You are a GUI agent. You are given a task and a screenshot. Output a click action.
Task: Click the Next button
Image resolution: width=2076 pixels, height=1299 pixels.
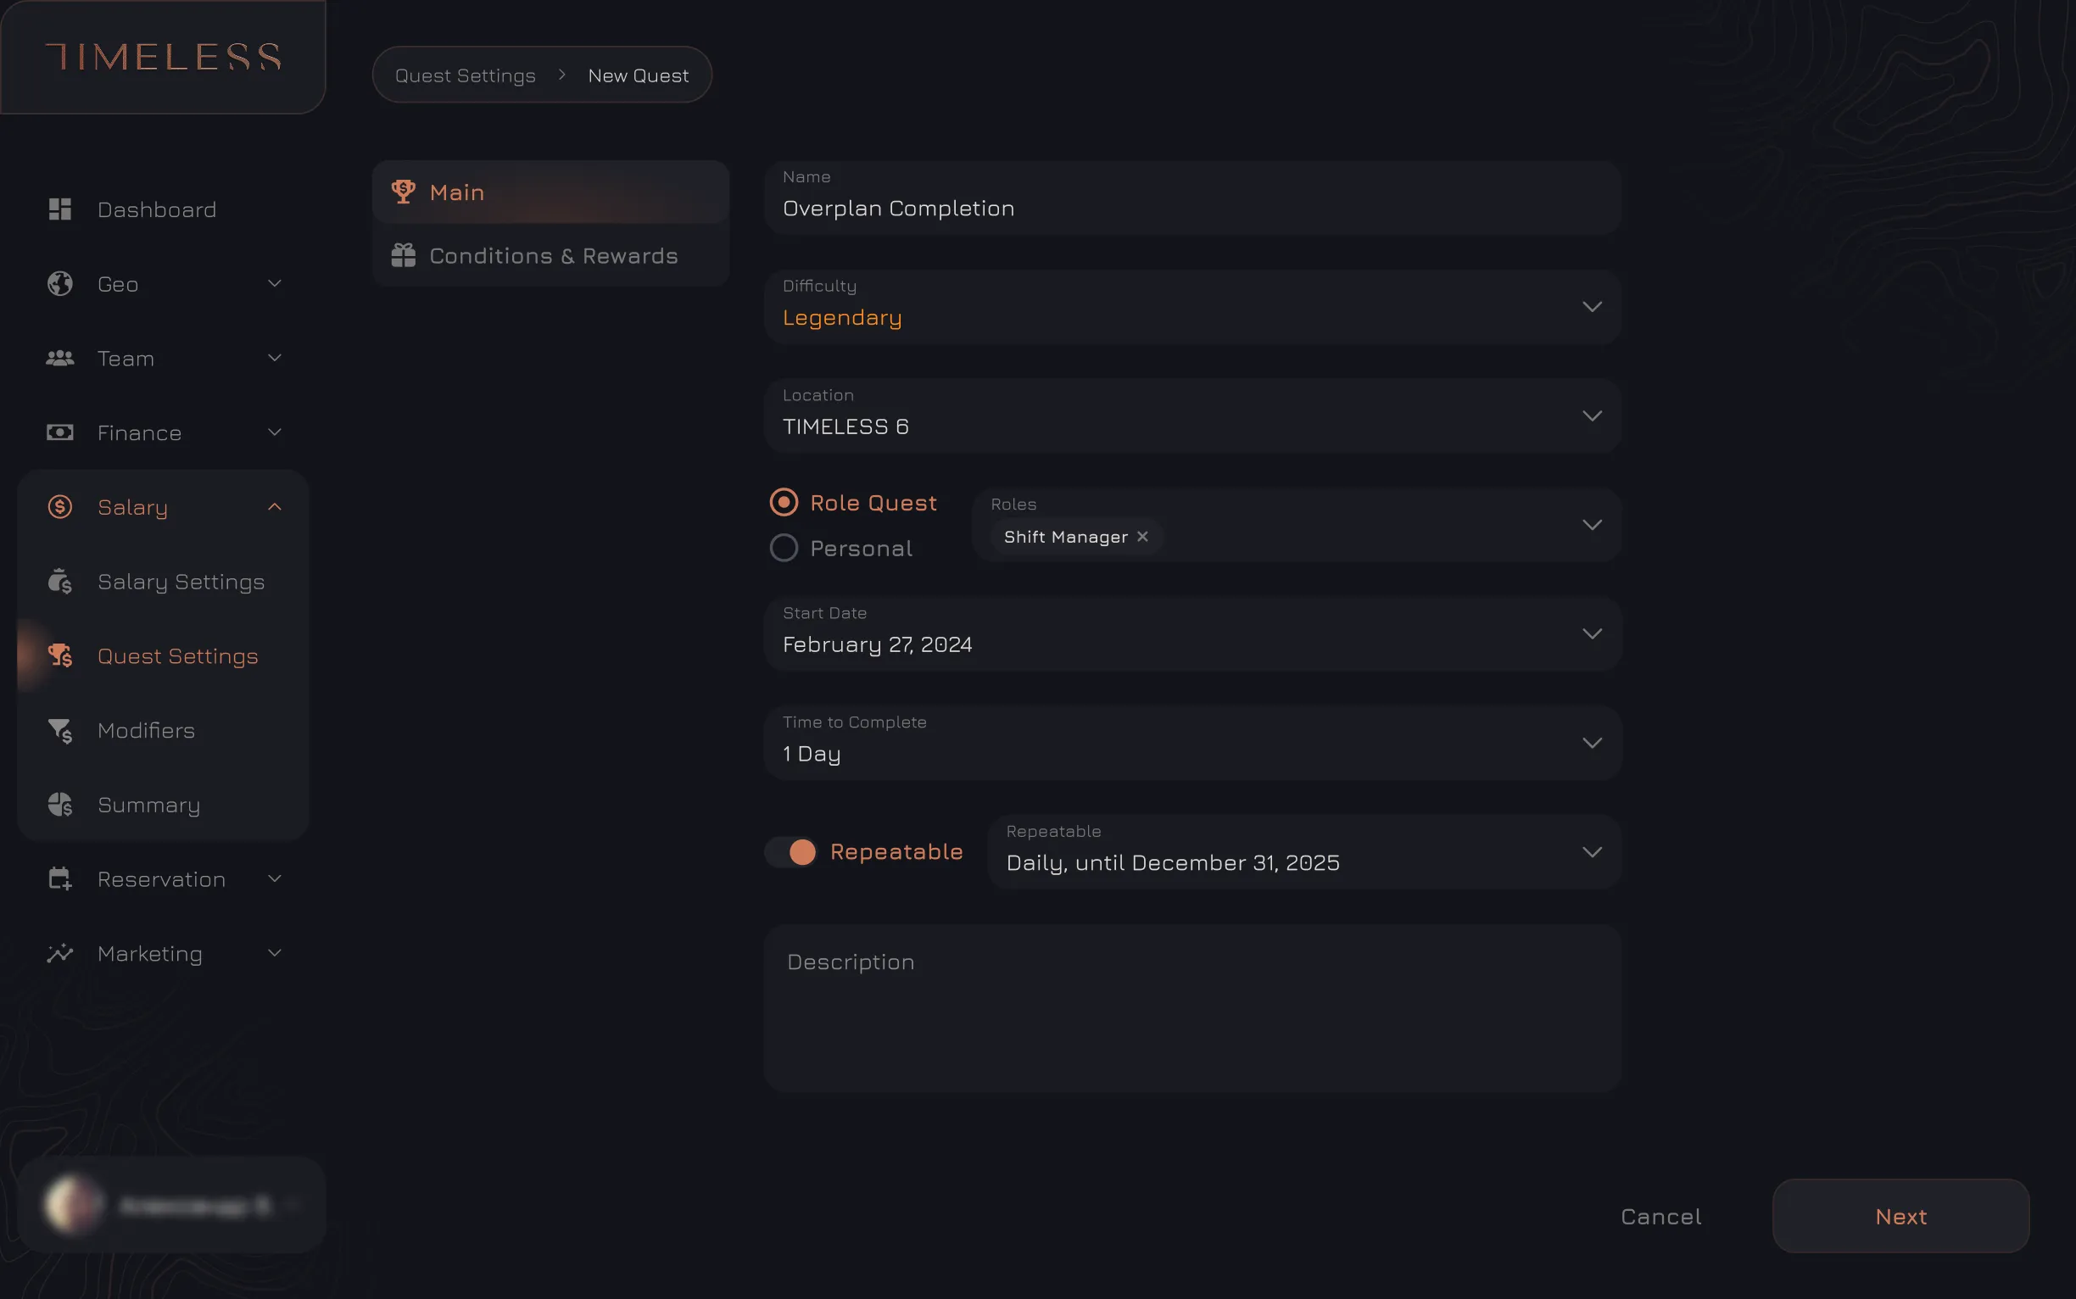coord(1900,1217)
